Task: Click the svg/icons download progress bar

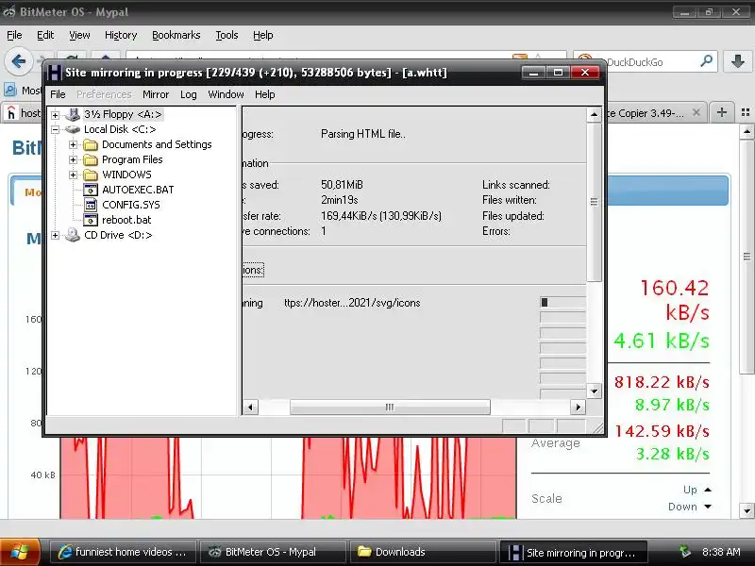Action: click(x=562, y=303)
